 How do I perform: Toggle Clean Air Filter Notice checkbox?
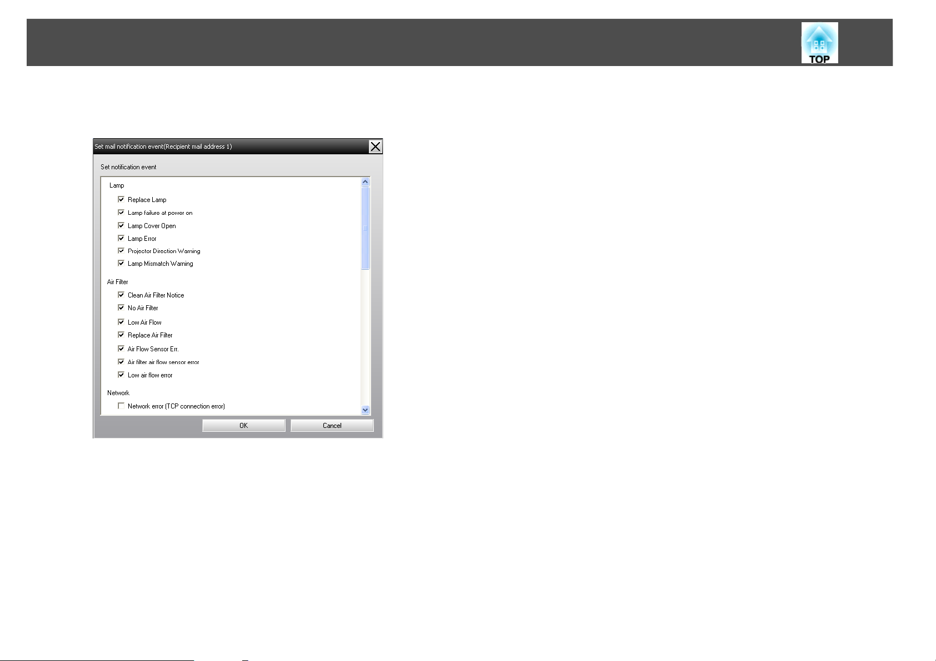(x=121, y=295)
